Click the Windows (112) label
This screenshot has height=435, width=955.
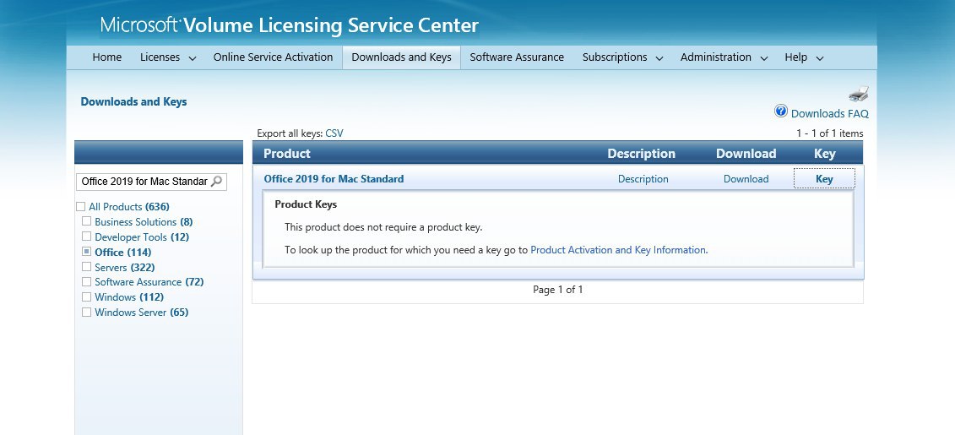pyautogui.click(x=129, y=297)
